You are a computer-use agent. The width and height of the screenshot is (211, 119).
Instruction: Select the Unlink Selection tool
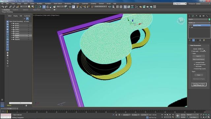click(x=14, y=7)
